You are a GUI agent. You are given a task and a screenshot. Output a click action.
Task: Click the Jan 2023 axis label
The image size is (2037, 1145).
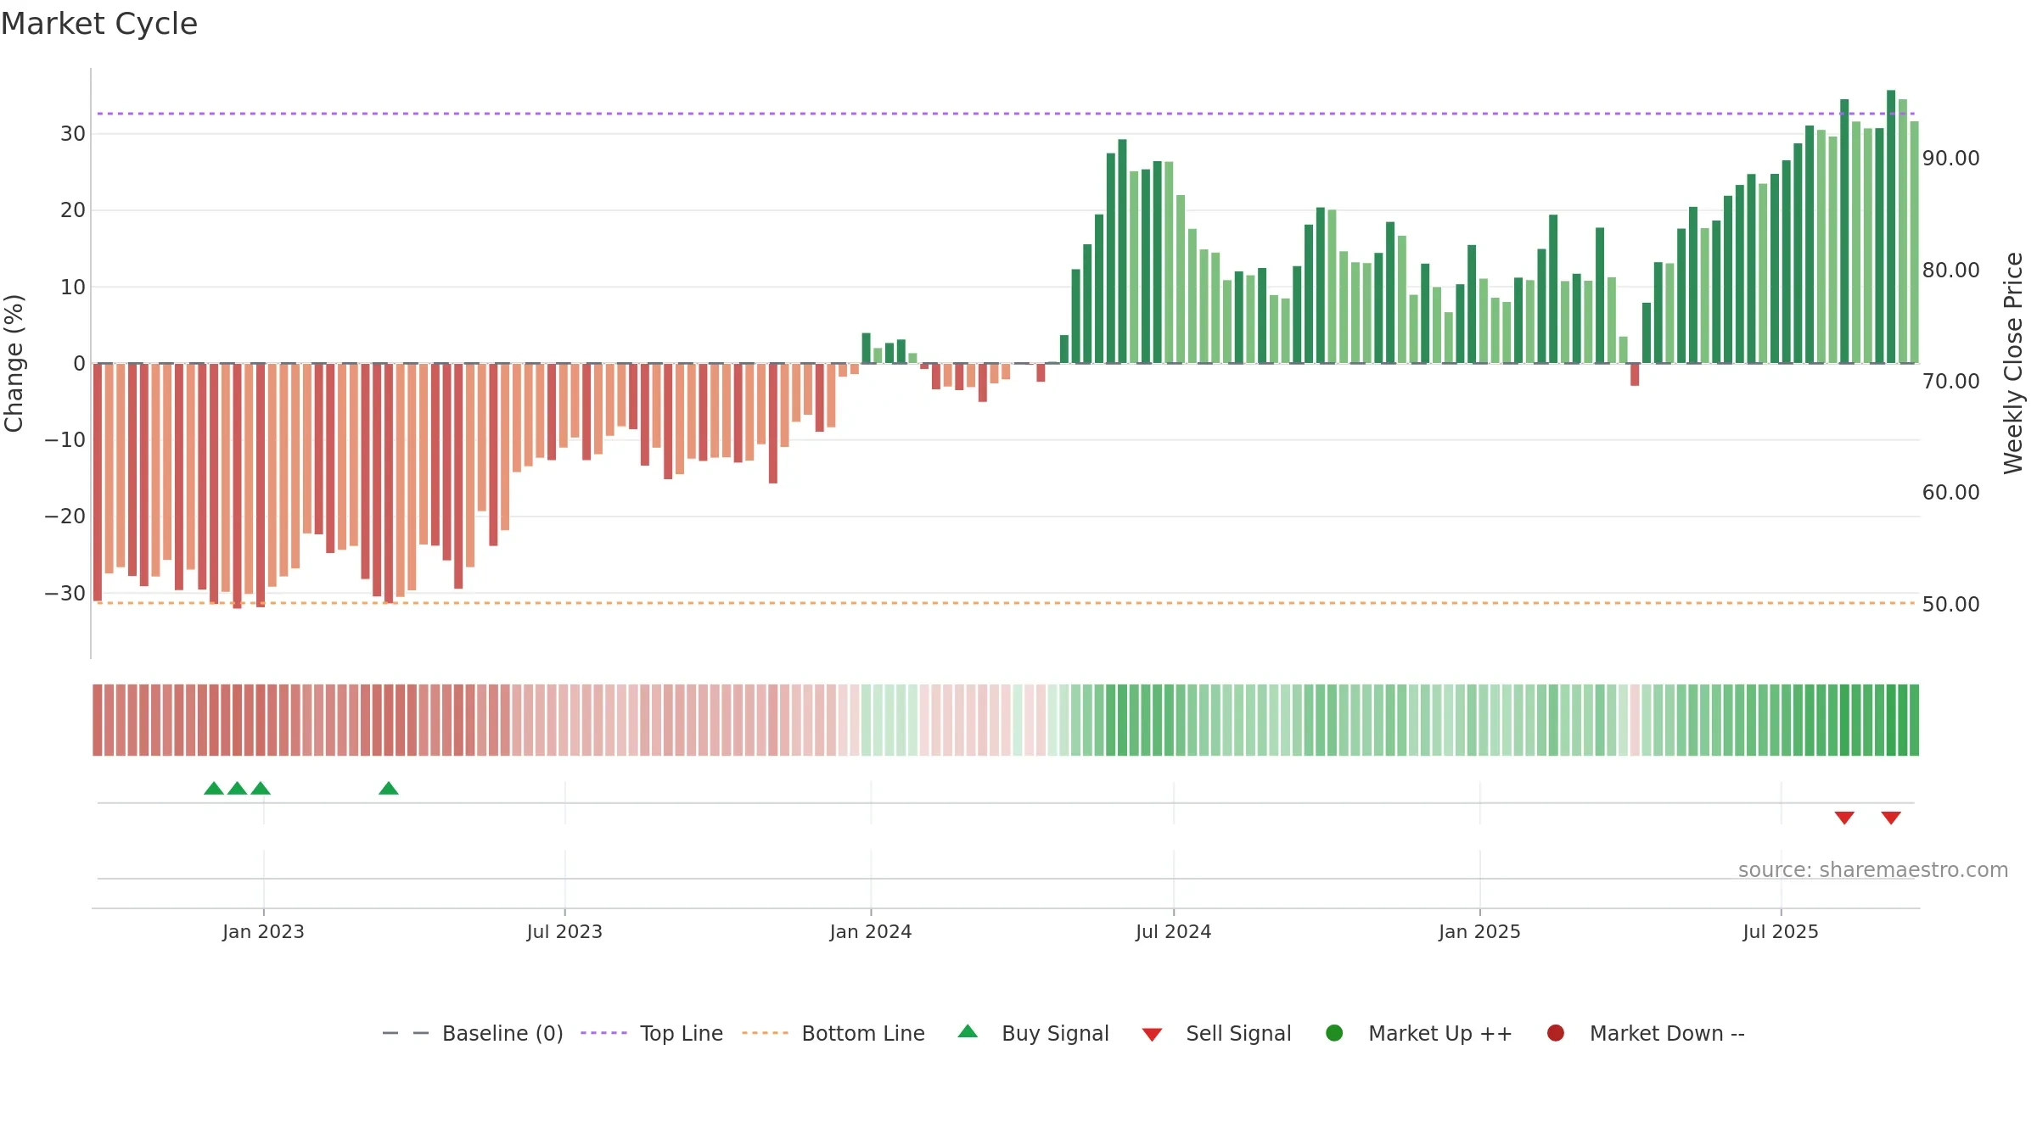point(263,932)
